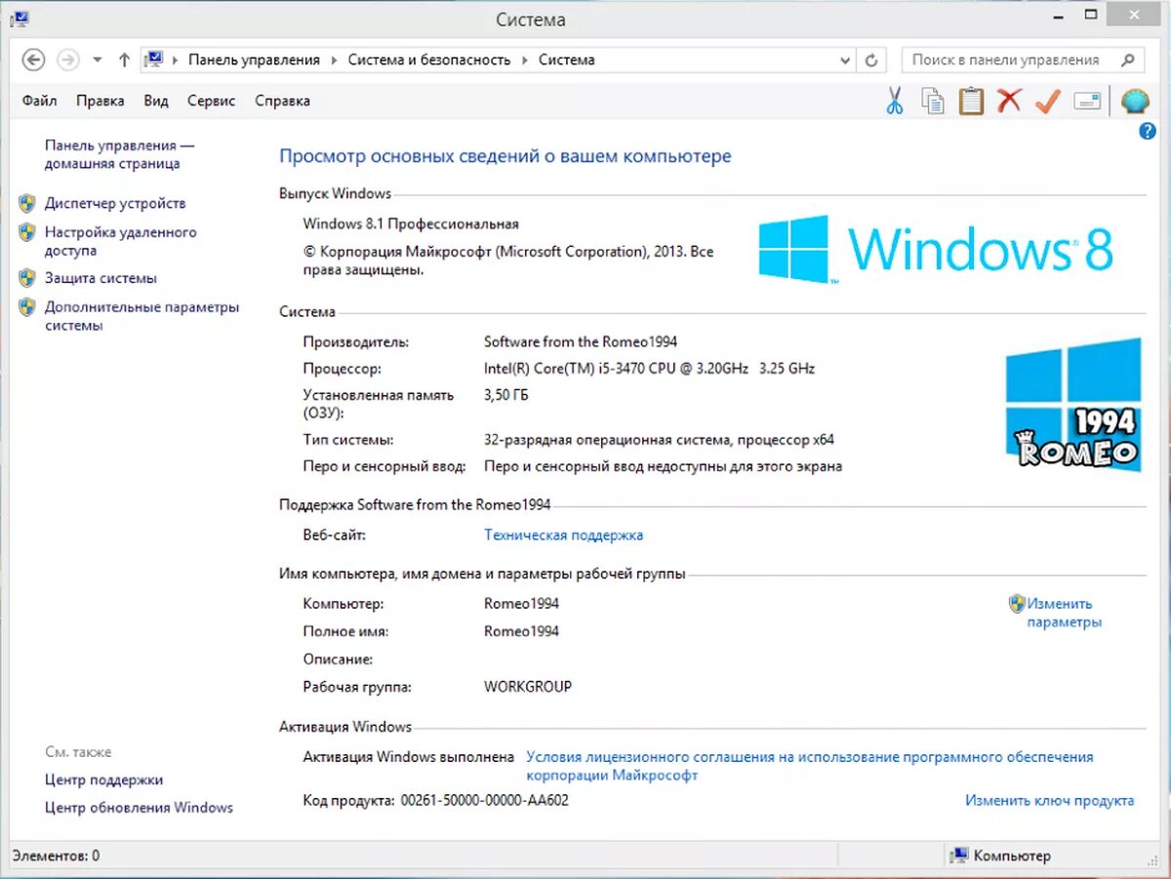Click the Romeo 1994 OEM logo
1171x879 pixels.
[x=1073, y=405]
